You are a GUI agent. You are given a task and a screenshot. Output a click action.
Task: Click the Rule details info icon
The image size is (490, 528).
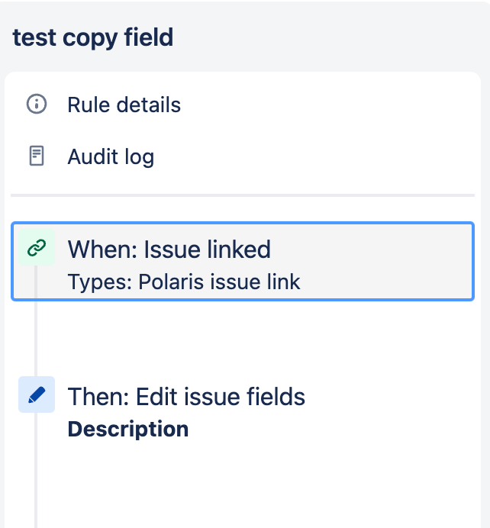click(37, 104)
